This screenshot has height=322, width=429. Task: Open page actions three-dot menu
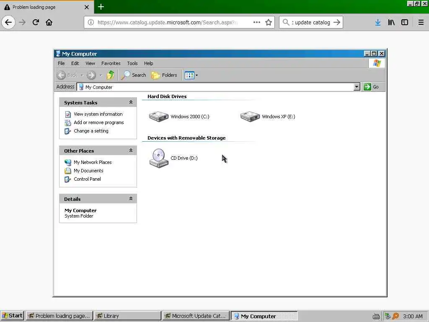[257, 22]
